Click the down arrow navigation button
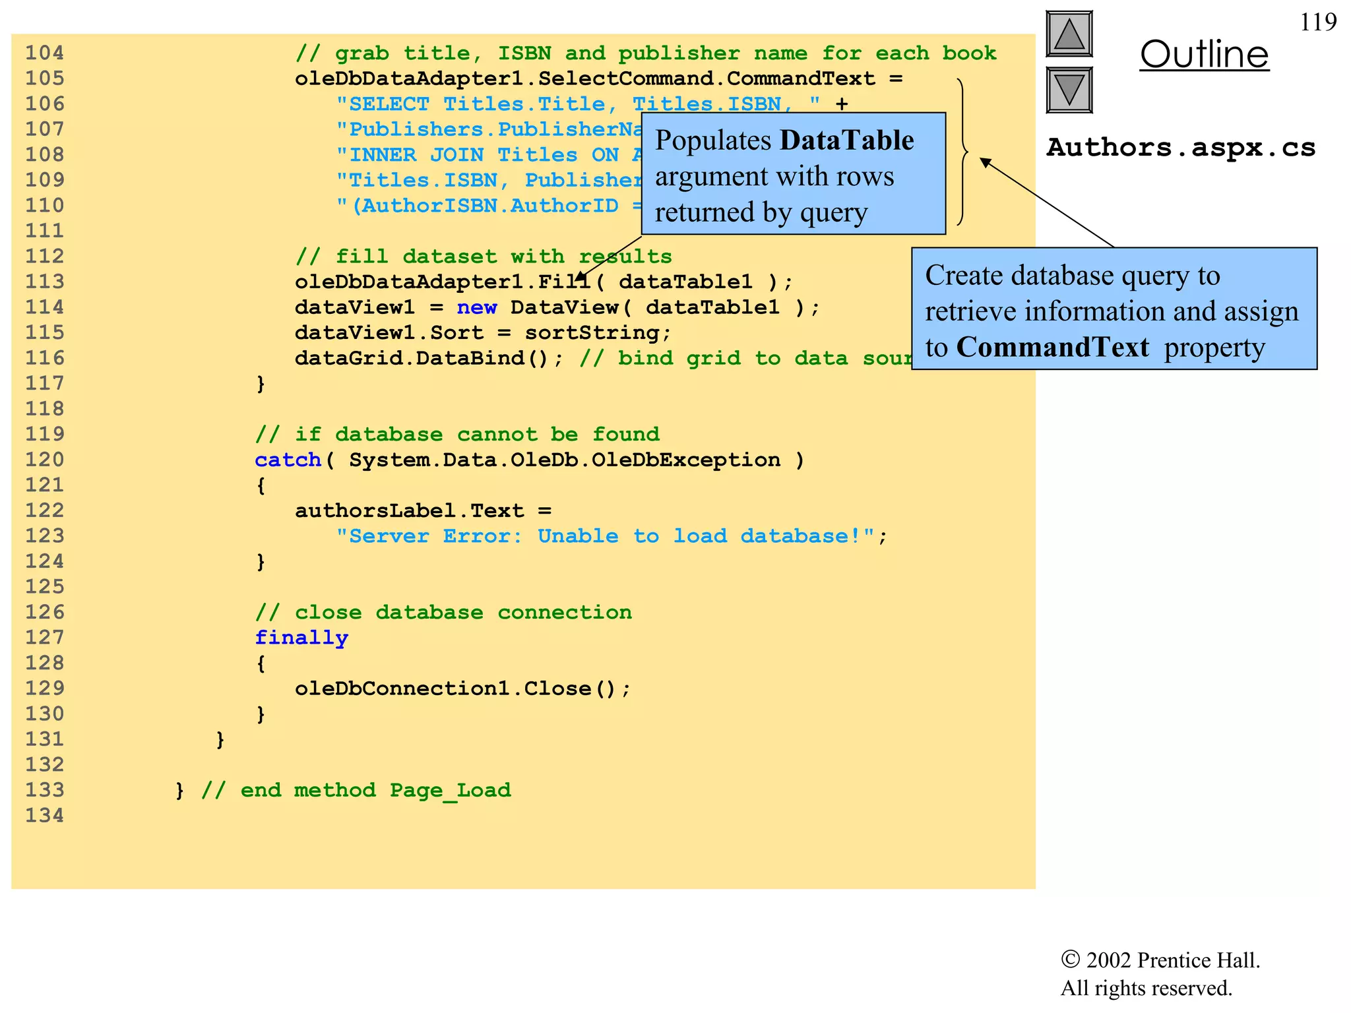 click(1069, 90)
